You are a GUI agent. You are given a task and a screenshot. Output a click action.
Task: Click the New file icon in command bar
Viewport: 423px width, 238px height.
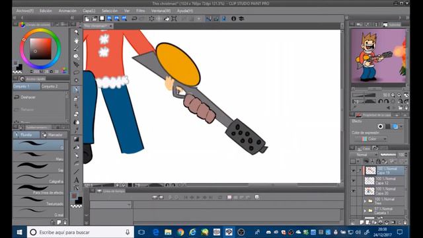pyautogui.click(x=87, y=19)
